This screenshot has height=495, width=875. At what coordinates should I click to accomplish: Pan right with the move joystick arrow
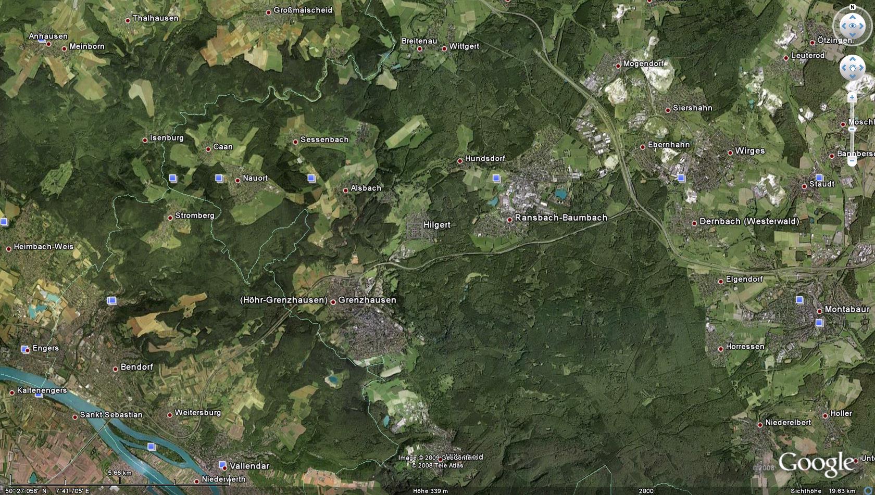(863, 68)
